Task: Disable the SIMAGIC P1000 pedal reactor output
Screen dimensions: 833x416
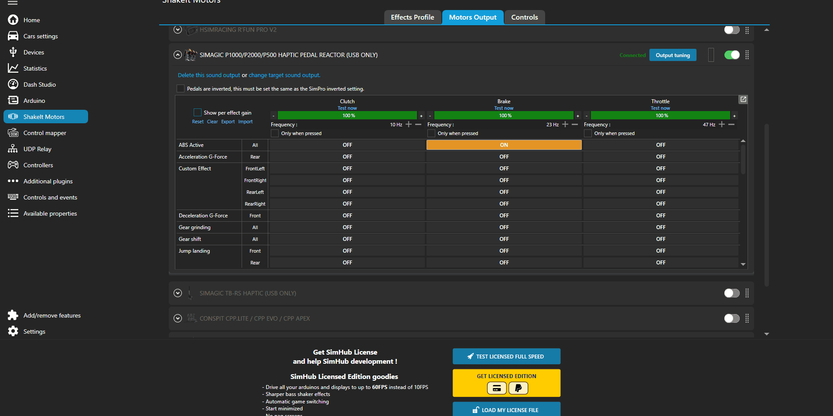Action: [x=732, y=55]
